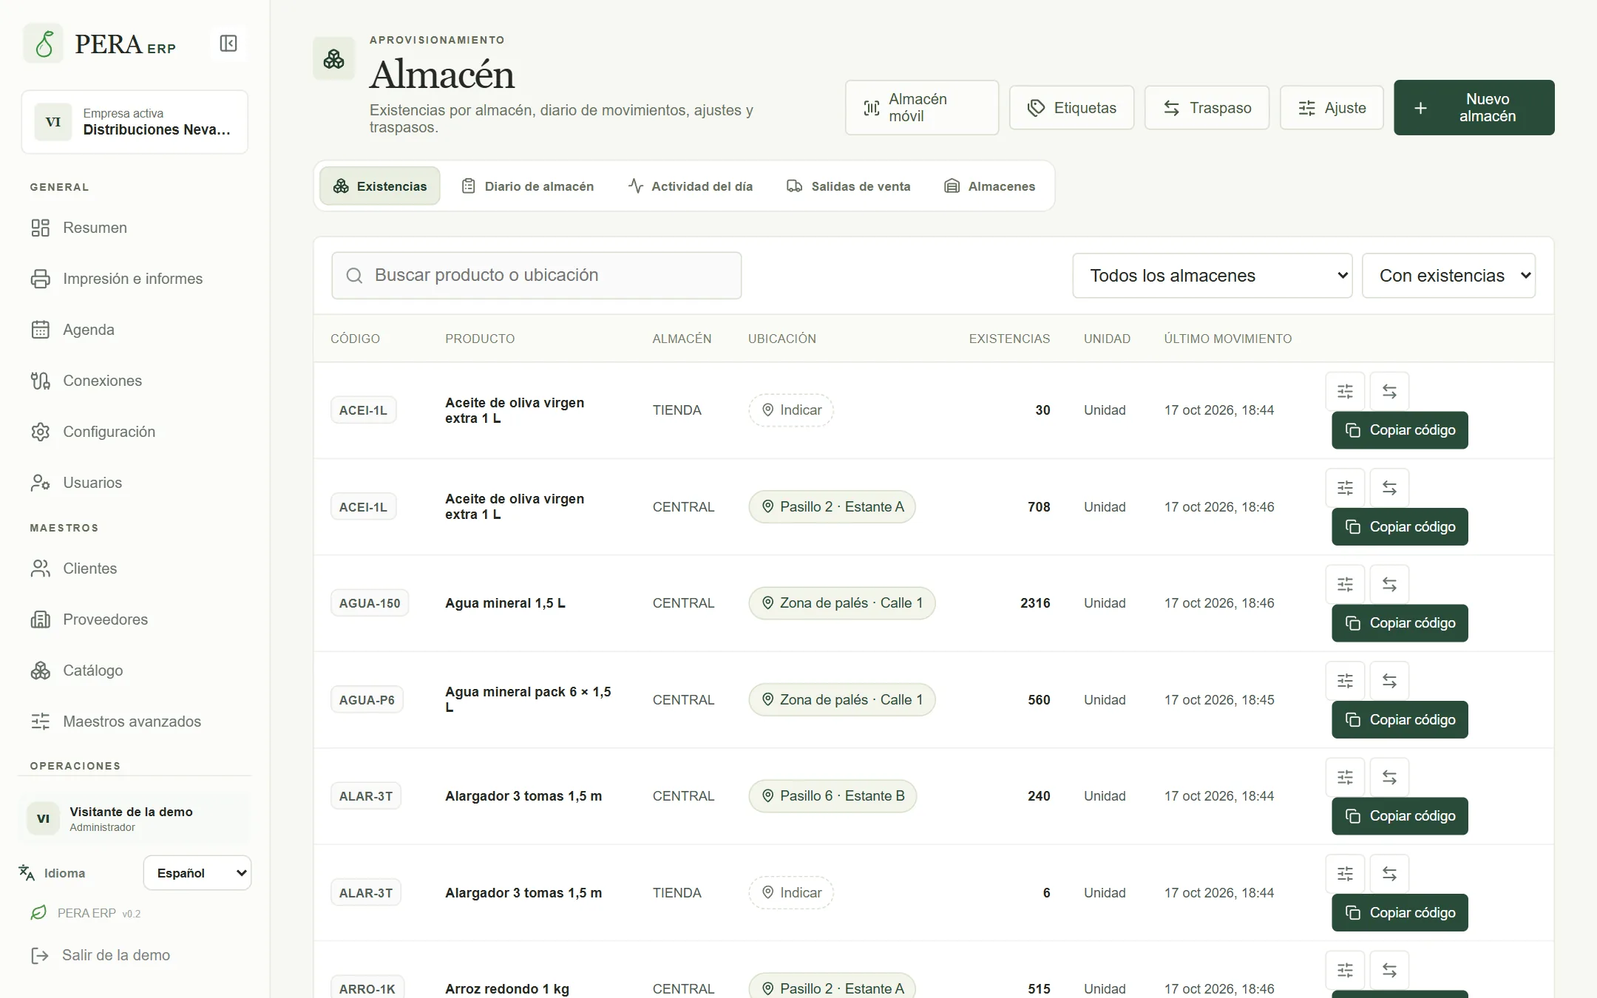Click the Almacén header cubes icon
The width and height of the screenshot is (1597, 998).
(334, 59)
